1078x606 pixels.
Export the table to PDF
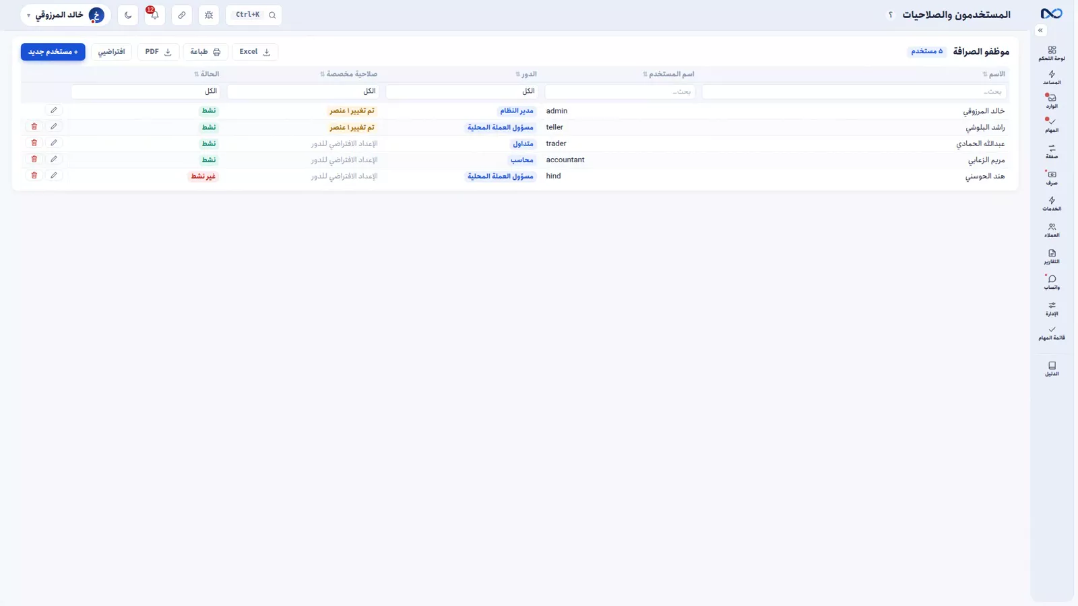coord(158,52)
